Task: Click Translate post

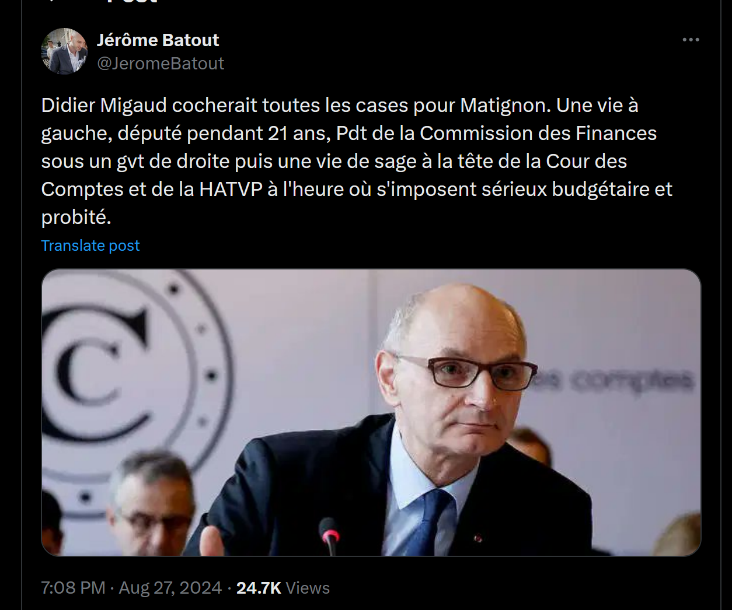Action: click(x=90, y=246)
